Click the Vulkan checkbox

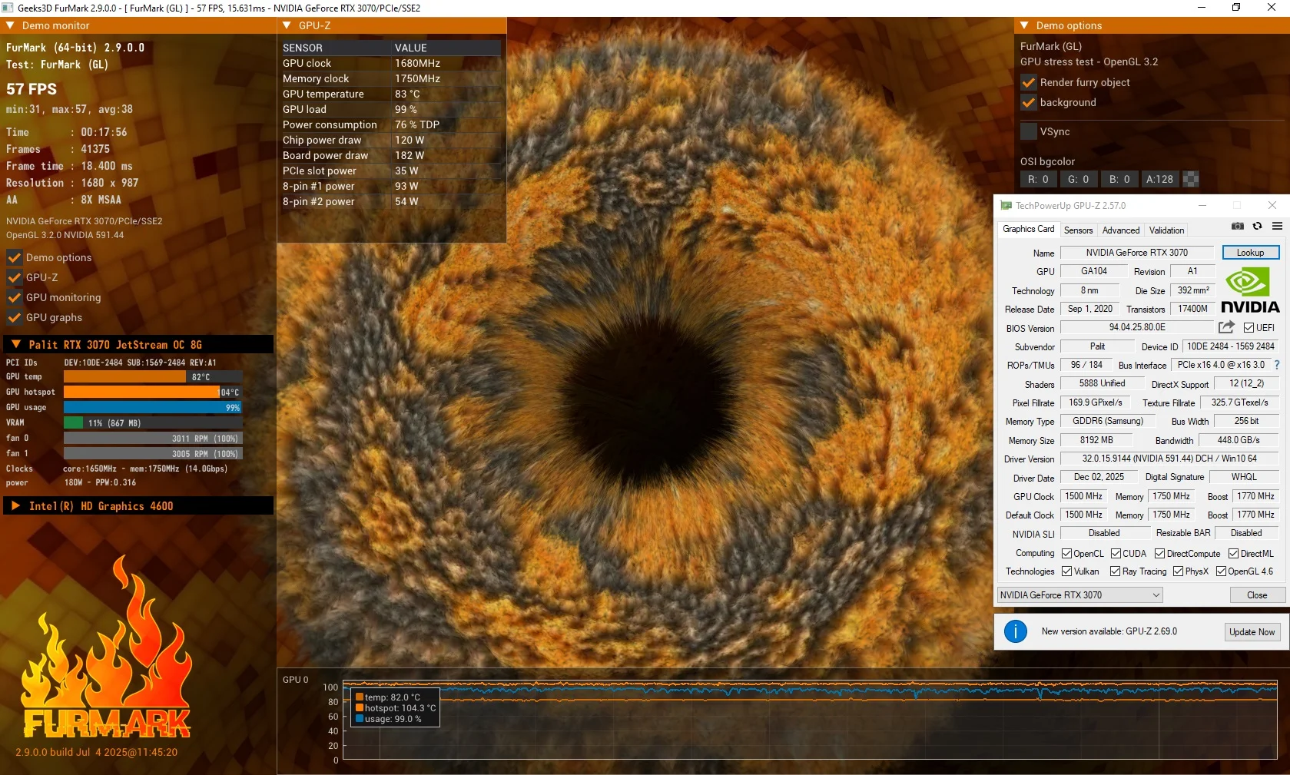pos(1066,571)
